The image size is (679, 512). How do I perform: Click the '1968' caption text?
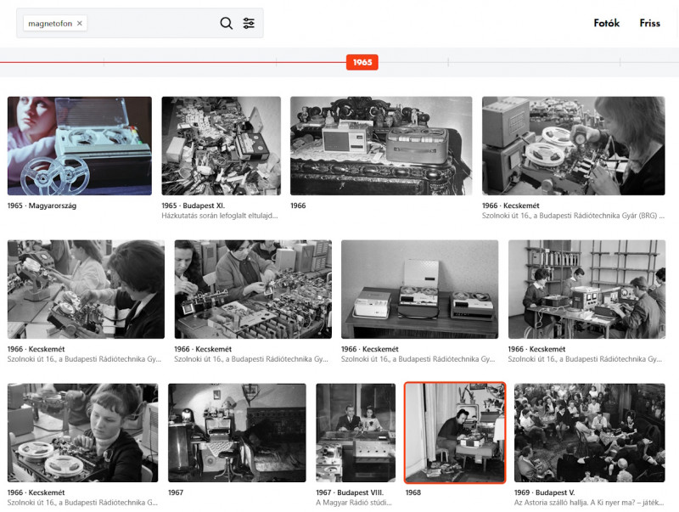(413, 492)
